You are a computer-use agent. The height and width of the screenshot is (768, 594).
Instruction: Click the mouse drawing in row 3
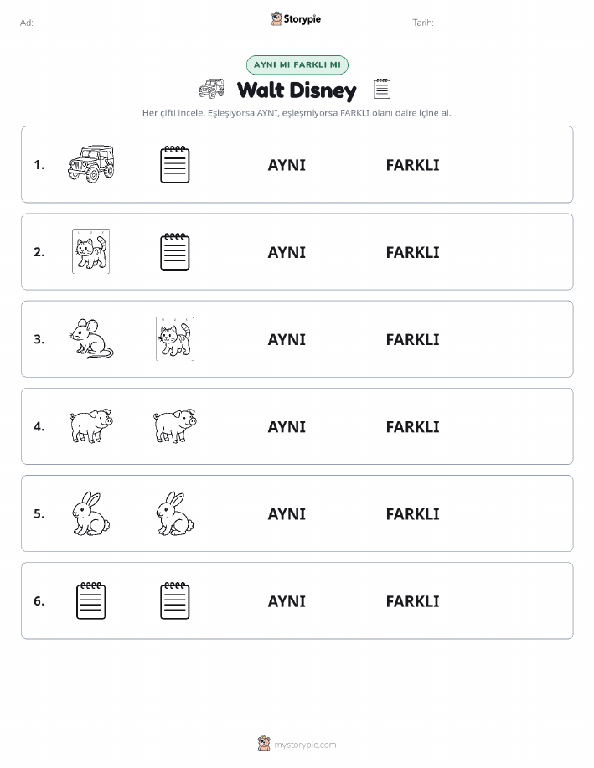91,339
